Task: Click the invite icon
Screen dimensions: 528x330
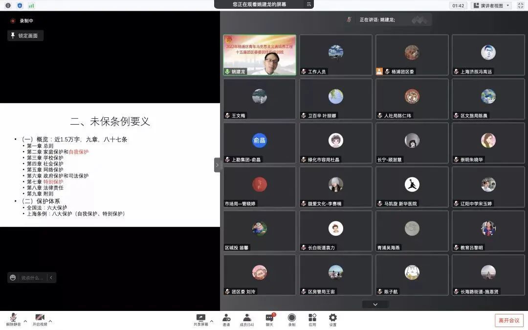Action: pyautogui.click(x=226, y=320)
